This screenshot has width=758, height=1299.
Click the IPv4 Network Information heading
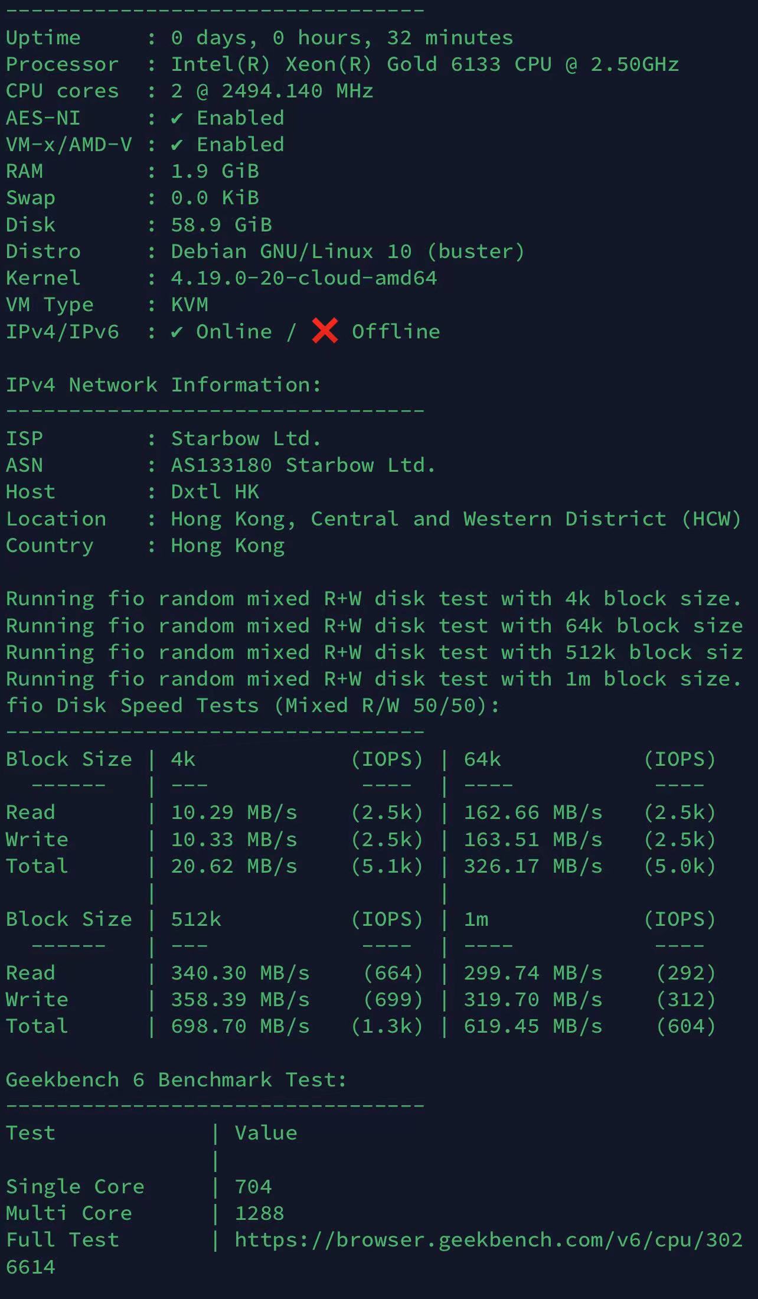(164, 385)
